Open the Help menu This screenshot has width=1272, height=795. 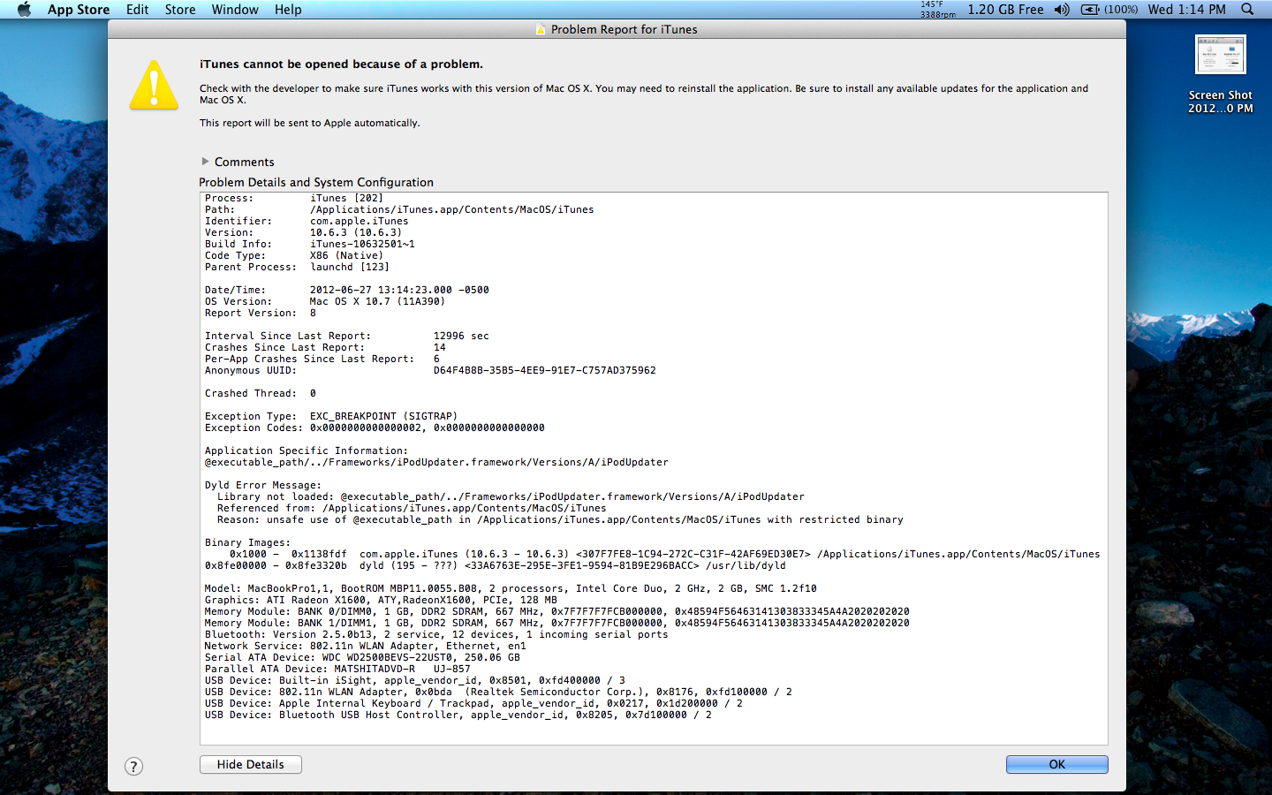288,10
